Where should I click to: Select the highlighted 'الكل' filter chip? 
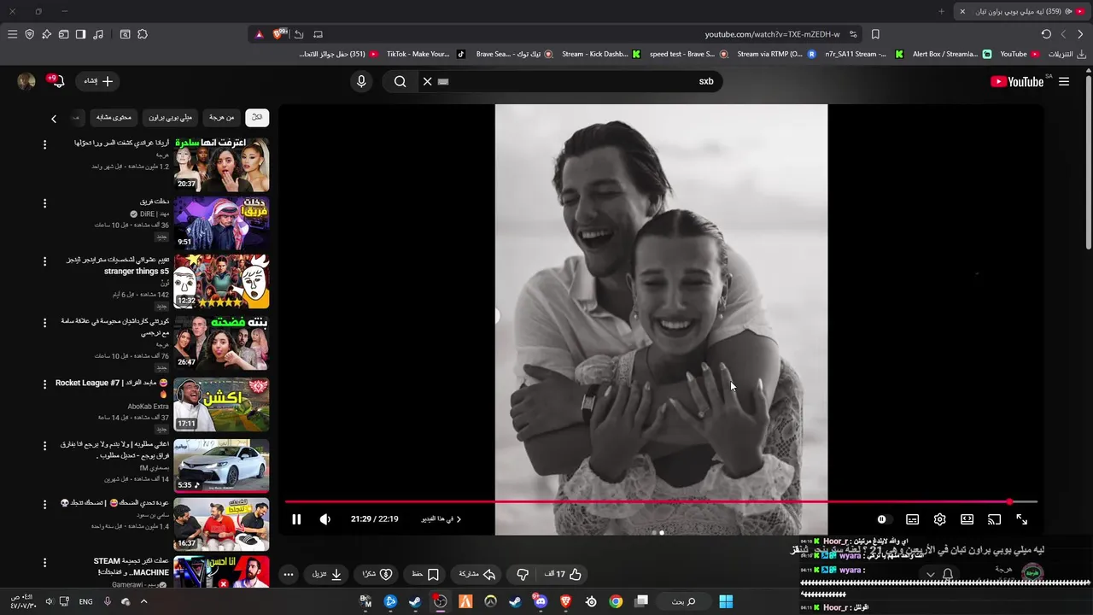pyautogui.click(x=256, y=117)
